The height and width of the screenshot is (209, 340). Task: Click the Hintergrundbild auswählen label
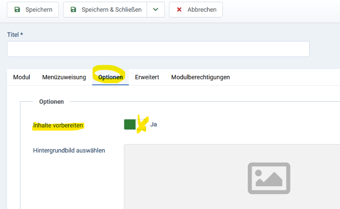69,150
